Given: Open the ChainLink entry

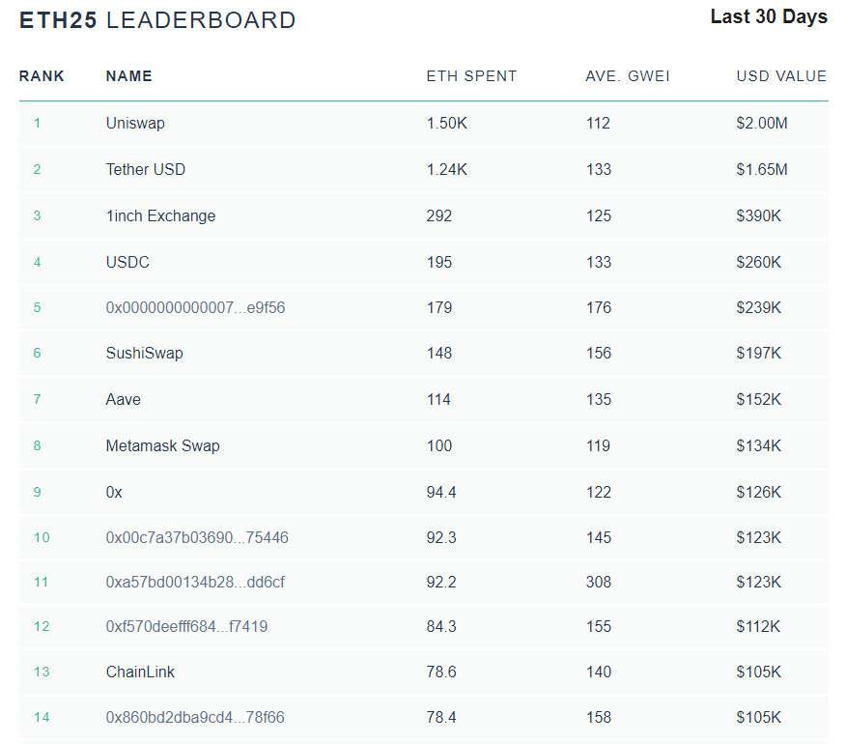Looking at the screenshot, I should [x=140, y=672].
